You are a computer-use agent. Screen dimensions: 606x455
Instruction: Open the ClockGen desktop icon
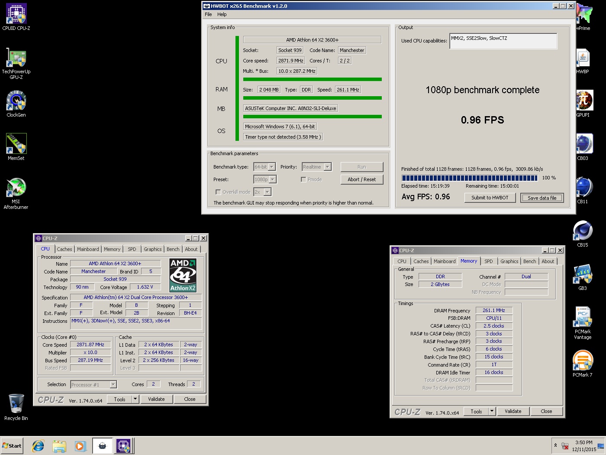click(x=16, y=104)
